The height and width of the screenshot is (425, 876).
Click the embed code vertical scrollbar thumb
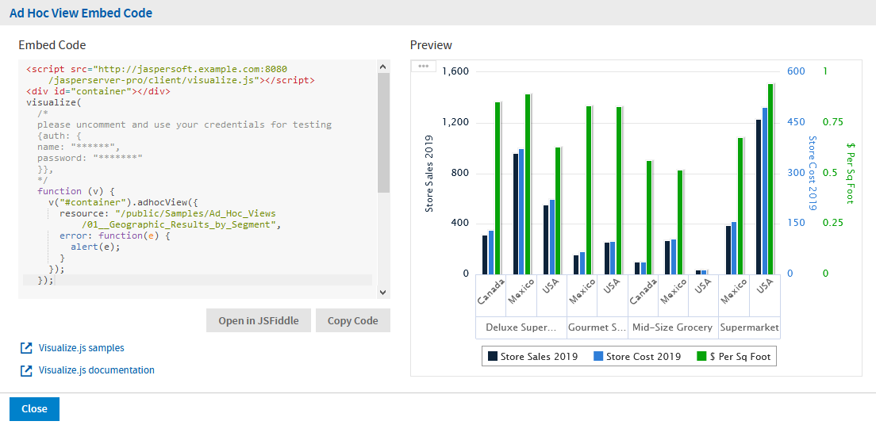382,133
